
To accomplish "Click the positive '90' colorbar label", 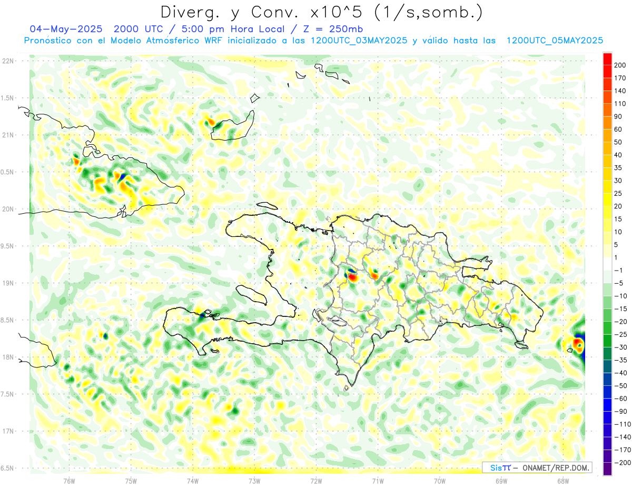I will coord(619,116).
